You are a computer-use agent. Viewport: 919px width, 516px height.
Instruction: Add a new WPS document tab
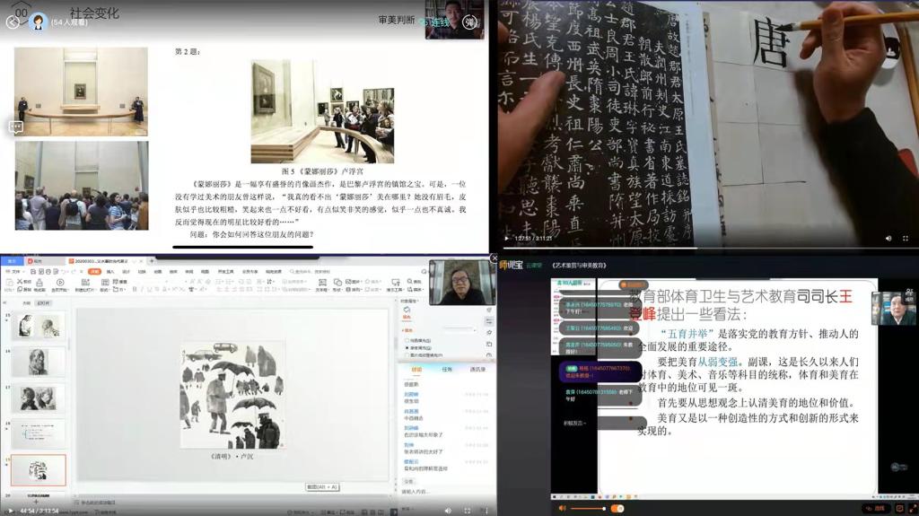coord(152,261)
